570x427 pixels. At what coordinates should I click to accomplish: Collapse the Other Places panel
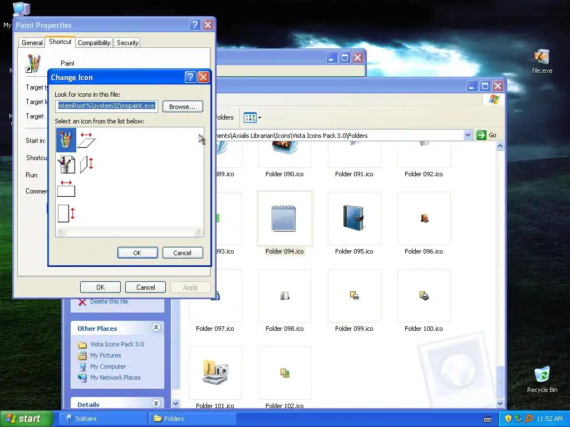click(156, 327)
